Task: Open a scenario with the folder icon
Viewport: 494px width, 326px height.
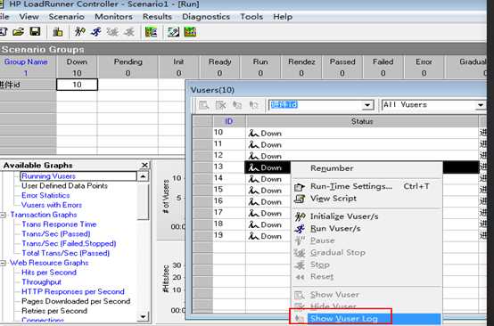Action: (18, 32)
